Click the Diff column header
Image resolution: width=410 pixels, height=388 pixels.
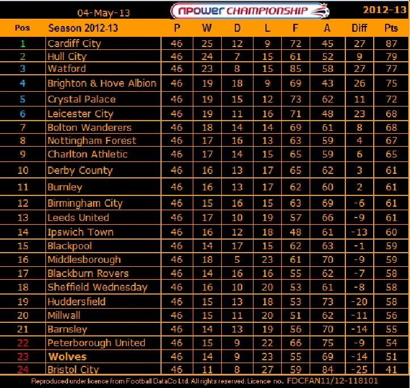(360, 28)
